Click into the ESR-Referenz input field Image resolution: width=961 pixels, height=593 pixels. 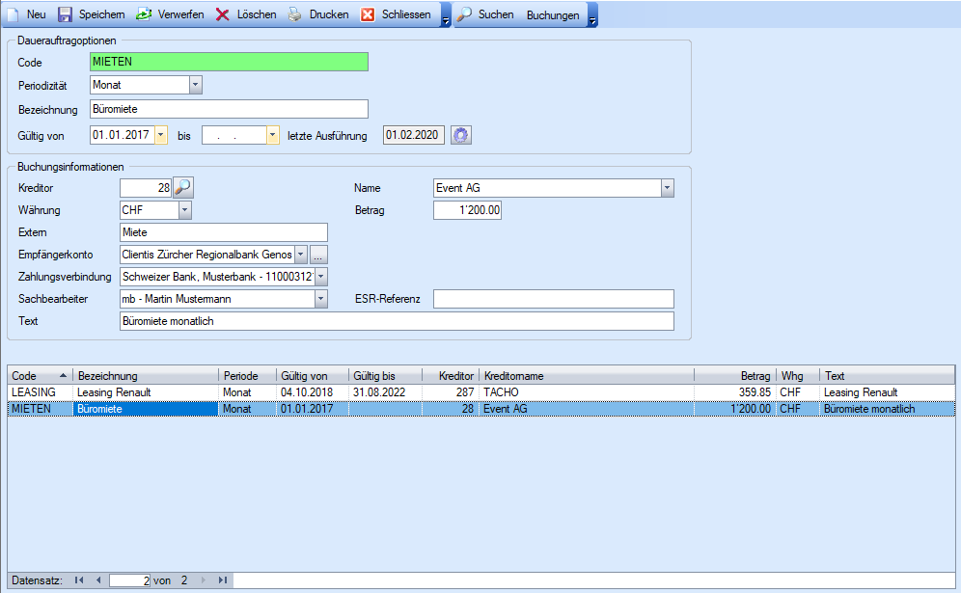pyautogui.click(x=553, y=299)
